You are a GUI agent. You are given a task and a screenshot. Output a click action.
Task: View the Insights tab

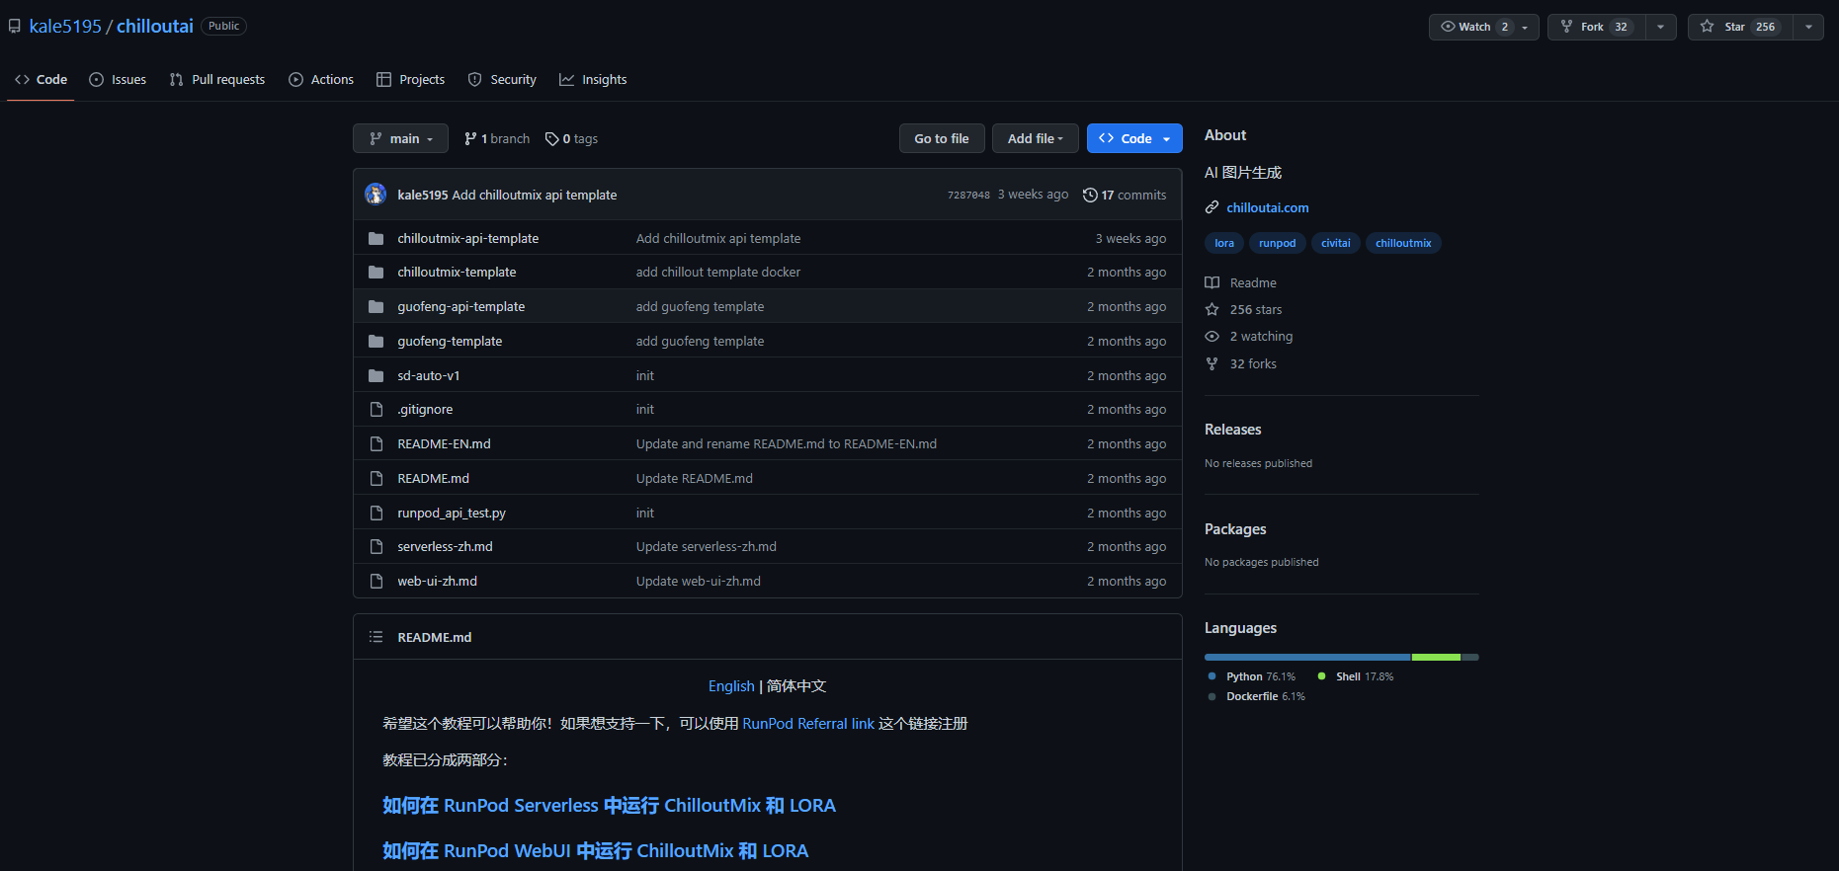593,79
